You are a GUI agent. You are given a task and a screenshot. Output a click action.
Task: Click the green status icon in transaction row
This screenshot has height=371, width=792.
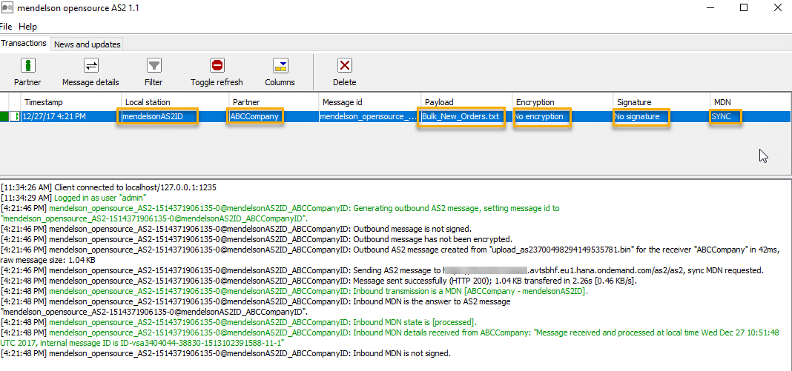pyautogui.click(x=7, y=116)
